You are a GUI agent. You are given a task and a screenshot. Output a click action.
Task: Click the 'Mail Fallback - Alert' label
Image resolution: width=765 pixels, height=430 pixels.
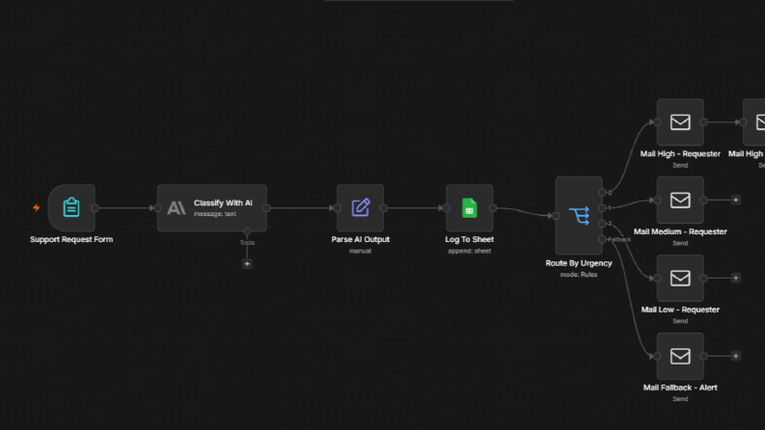(x=680, y=388)
